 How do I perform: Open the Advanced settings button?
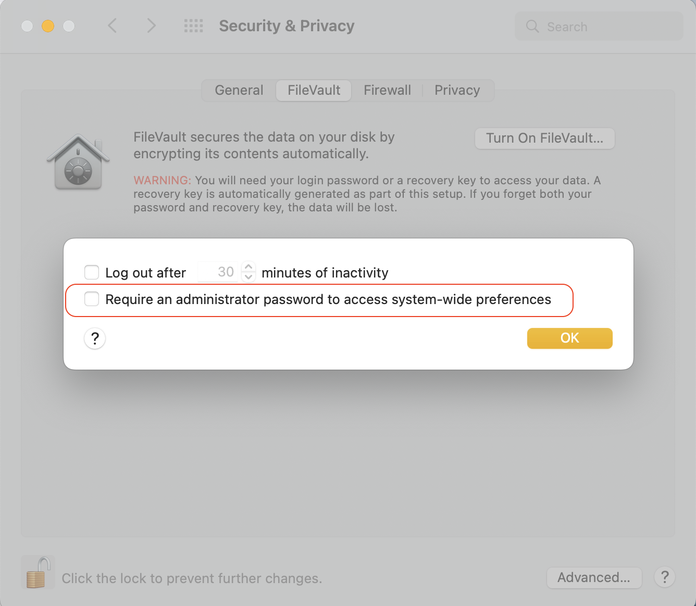[x=594, y=577]
